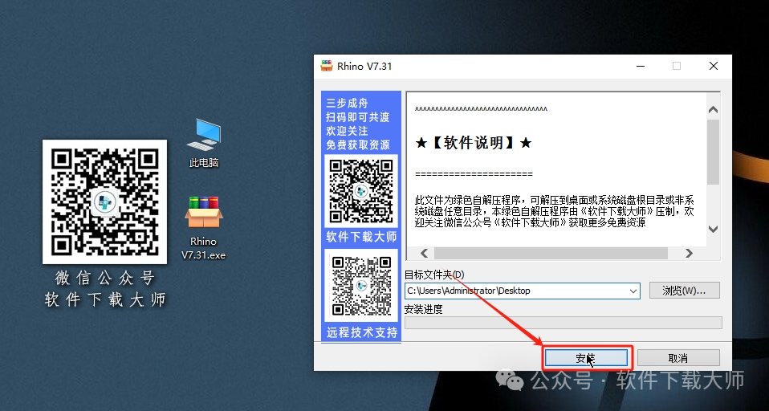Click the QR code above 远程技术支持
Image resolution: width=769 pixels, height=411 pixels.
click(x=361, y=286)
